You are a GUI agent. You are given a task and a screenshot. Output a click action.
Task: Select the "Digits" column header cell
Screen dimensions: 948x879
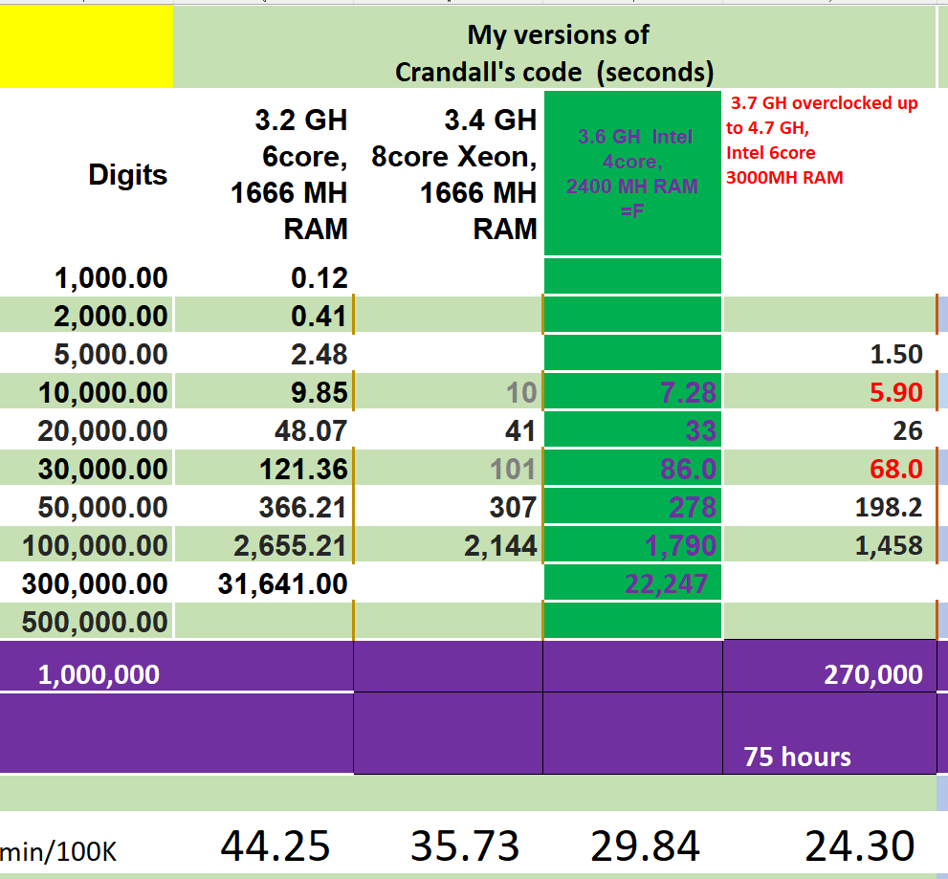tap(127, 175)
